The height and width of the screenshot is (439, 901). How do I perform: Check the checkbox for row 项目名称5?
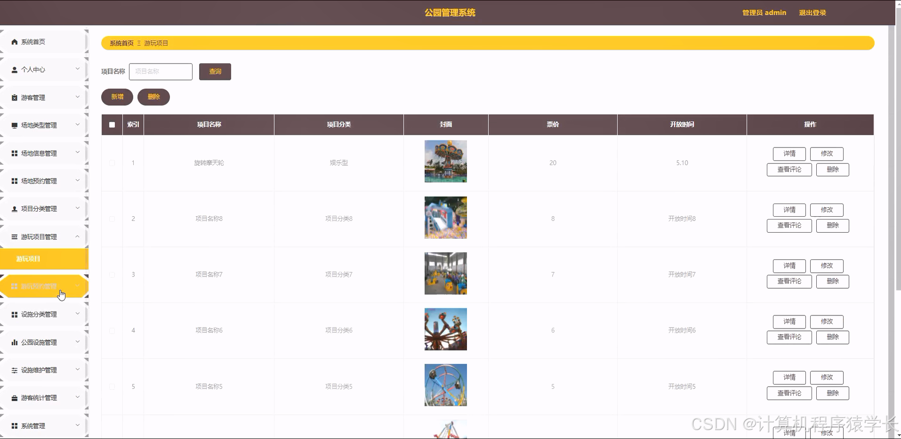point(112,386)
